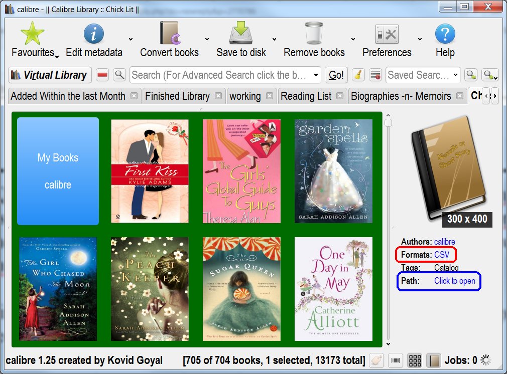Click the cover grid scrollbar handle
507x374 pixels.
click(389, 123)
